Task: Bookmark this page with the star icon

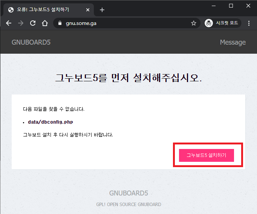Action: pyautogui.click(x=194, y=23)
